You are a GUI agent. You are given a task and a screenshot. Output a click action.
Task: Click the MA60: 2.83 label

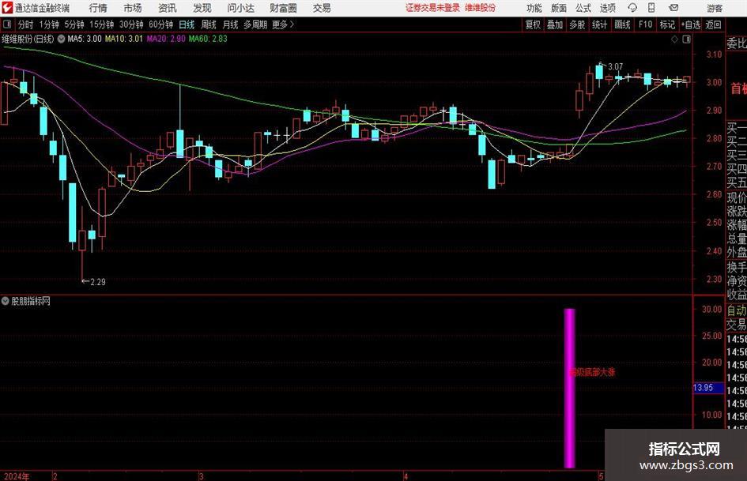pos(208,39)
